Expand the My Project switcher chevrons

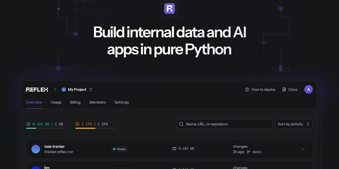click(x=91, y=89)
